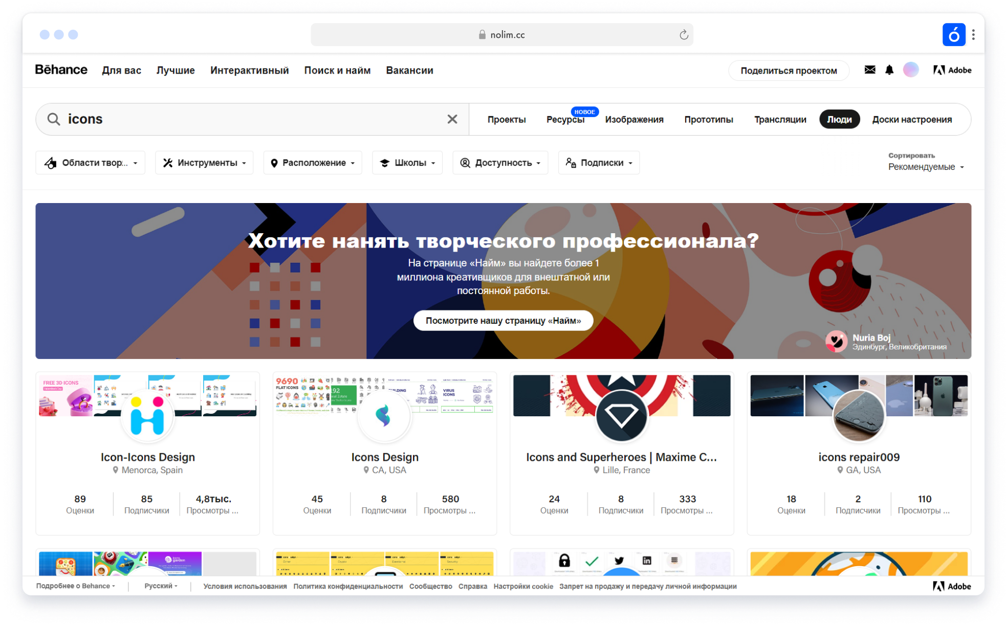
Task: Open Maxime C. diamond avatar
Action: (x=621, y=416)
